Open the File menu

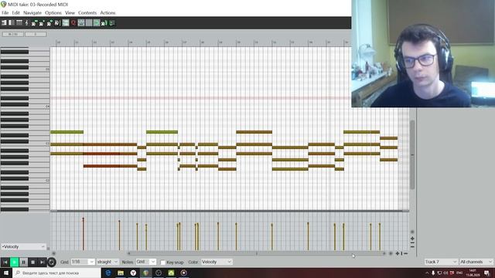5,13
